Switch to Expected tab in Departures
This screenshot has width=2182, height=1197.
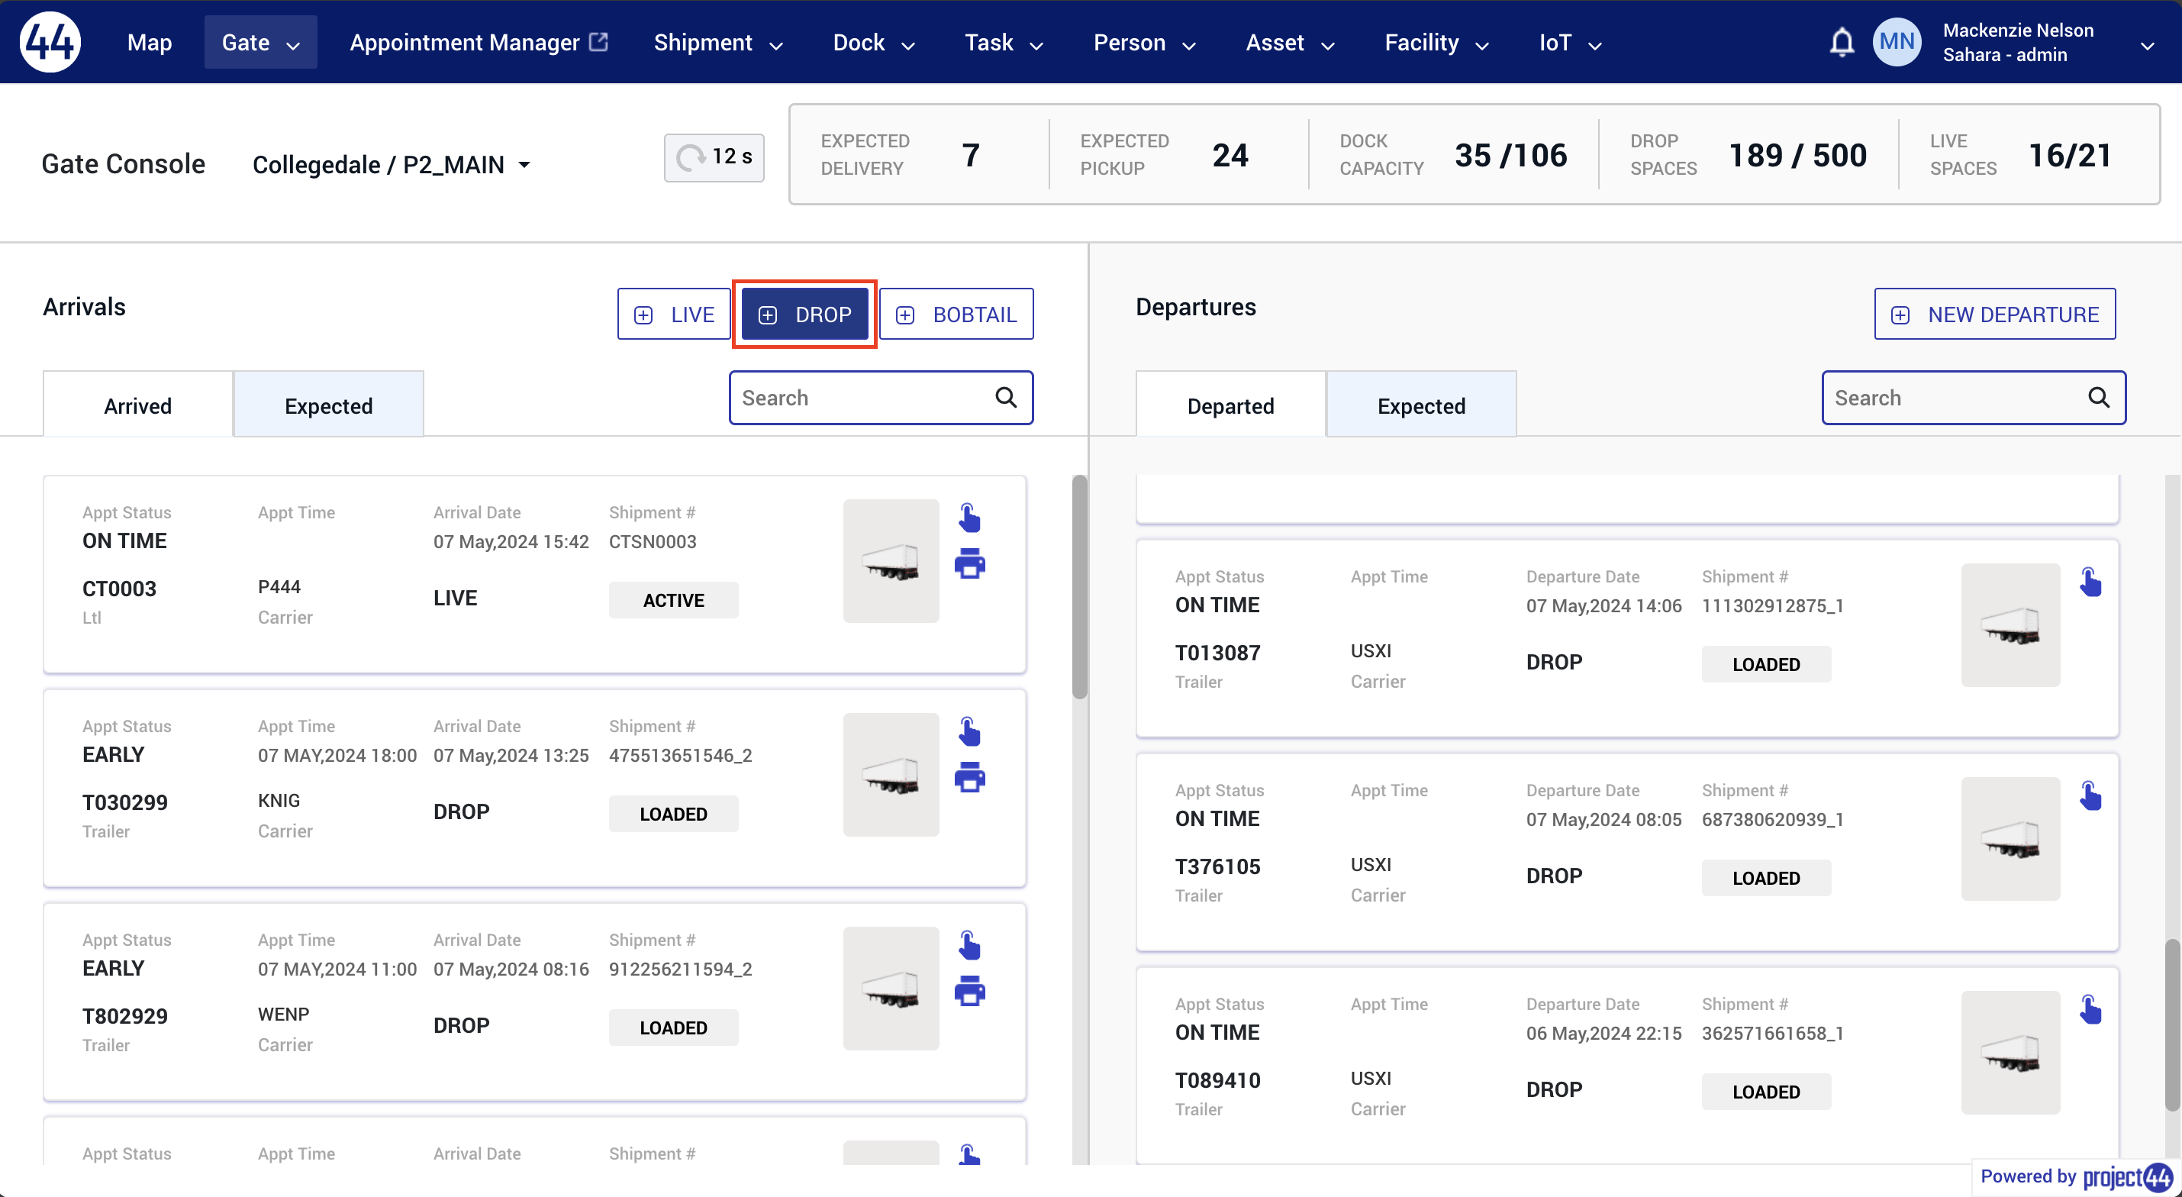coord(1421,405)
